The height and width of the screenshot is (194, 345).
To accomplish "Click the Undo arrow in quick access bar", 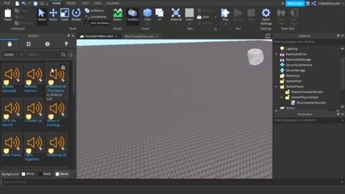I will click(24, 3).
